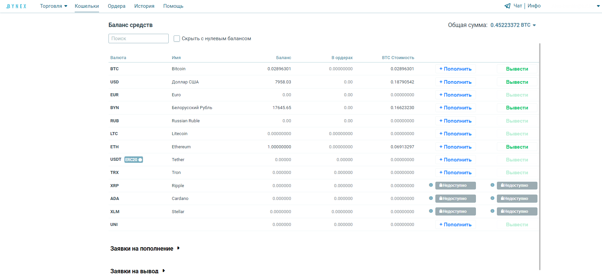Screen dimensions: 602x279
Task: Expand Заявки на пополнение section
Action: [x=145, y=249]
